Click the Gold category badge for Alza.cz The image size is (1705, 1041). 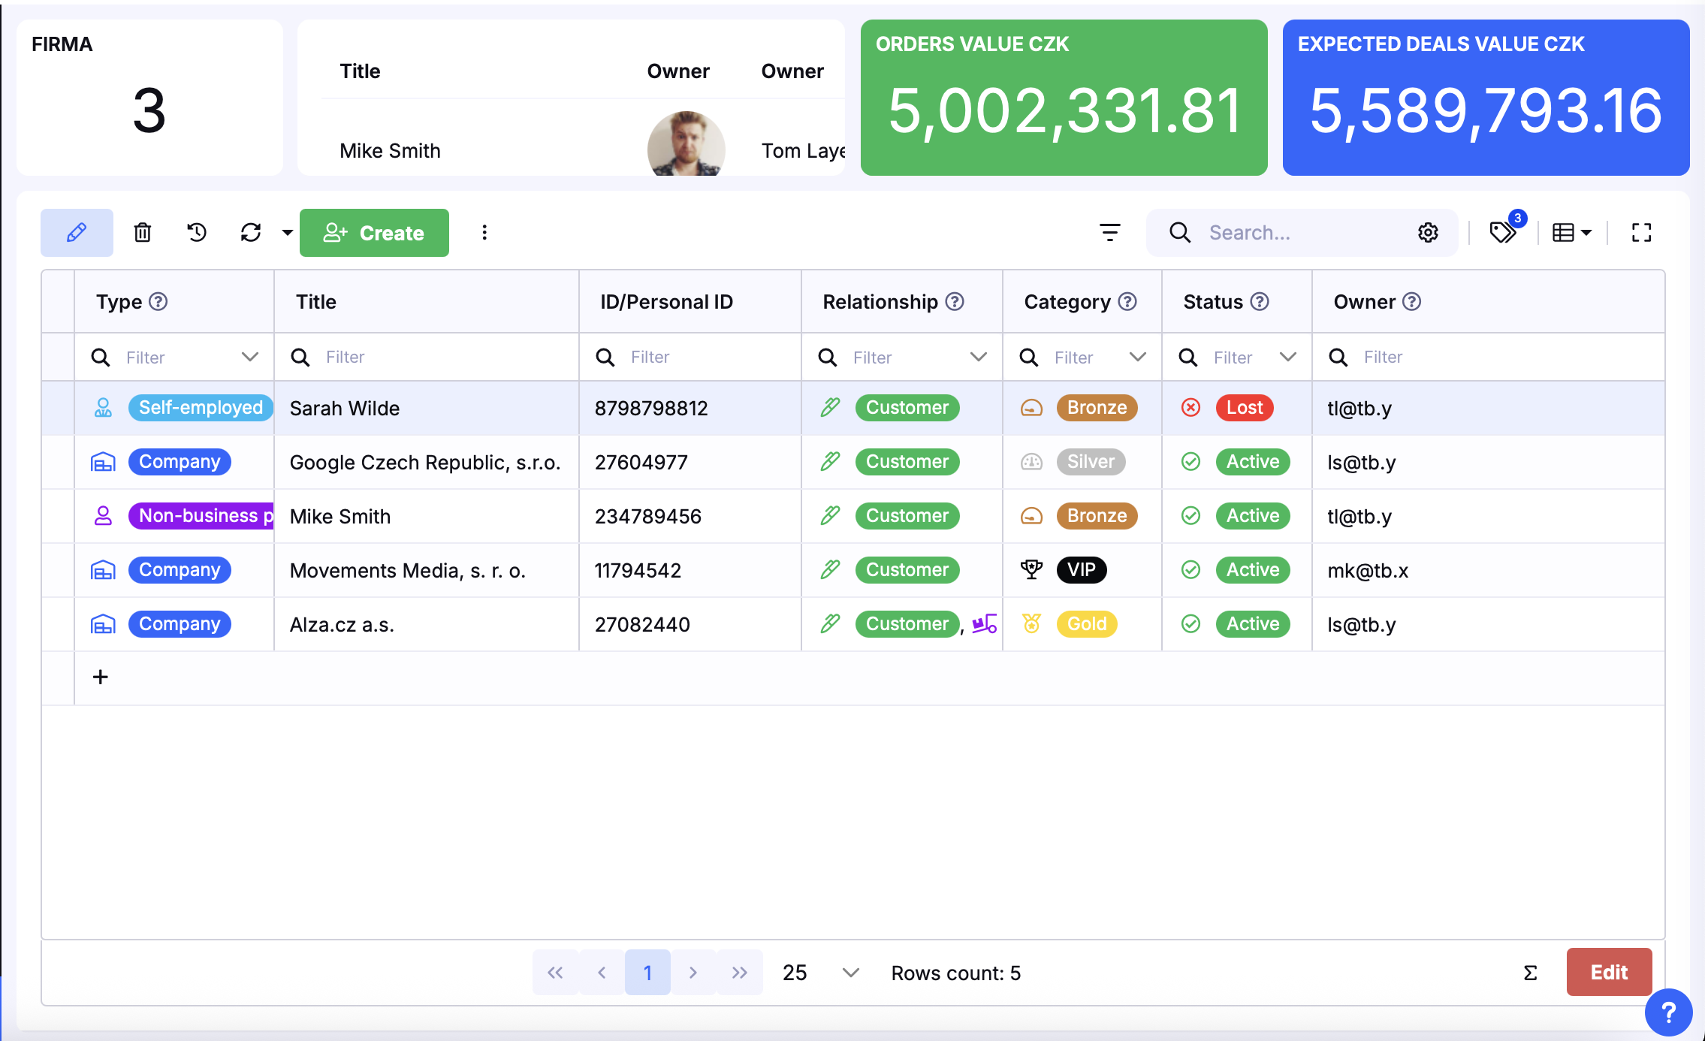1086,624
